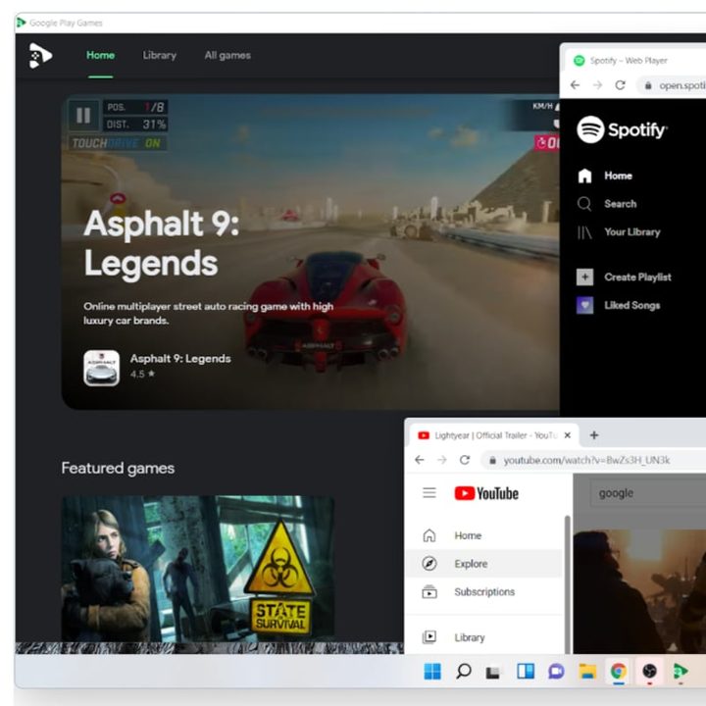Click the Lightyear trailer video frame
706x706 pixels.
coord(639,591)
